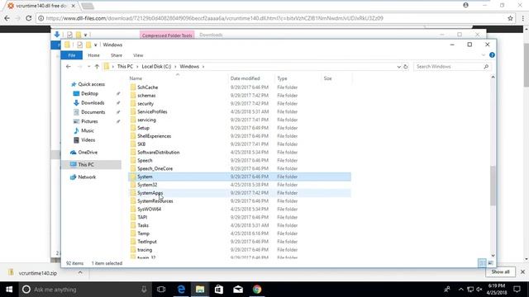This screenshot has width=529, height=297.
Task: Go up one folder level
Action: tap(97, 67)
